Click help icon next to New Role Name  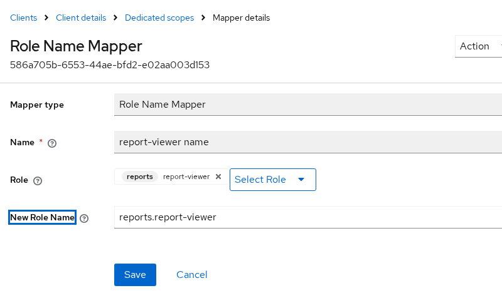tap(84, 218)
